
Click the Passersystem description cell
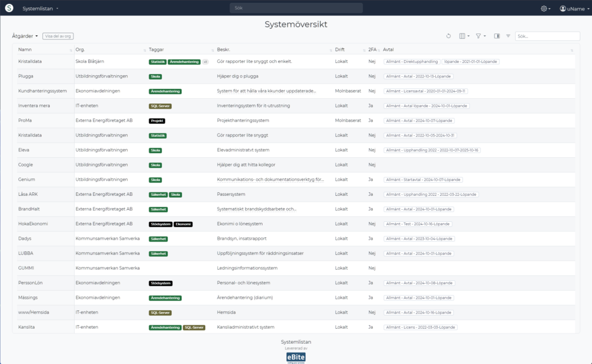point(231,194)
